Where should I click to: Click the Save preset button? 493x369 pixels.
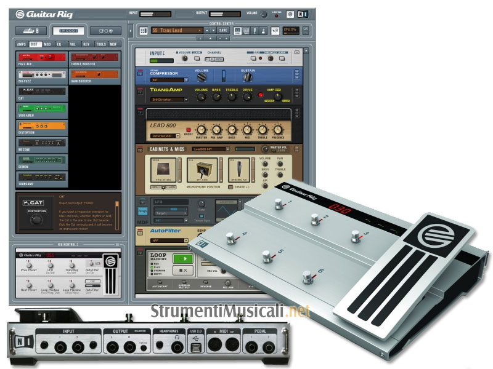(222, 30)
